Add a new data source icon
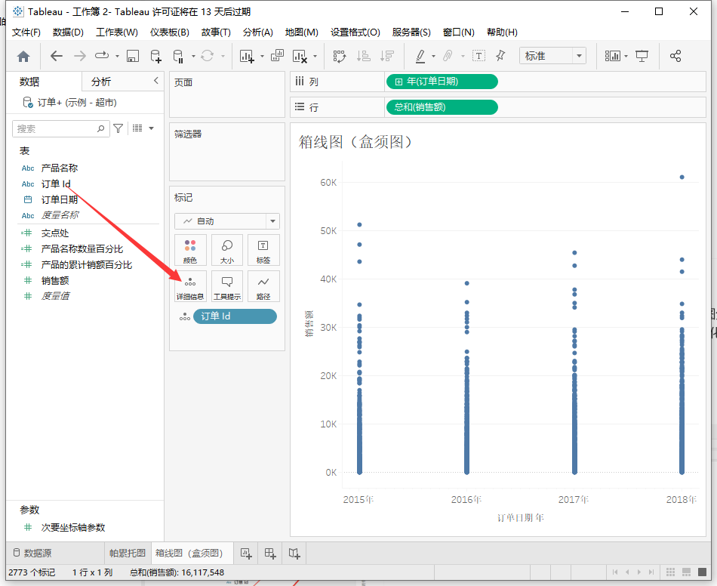The height and width of the screenshot is (586, 717). pyautogui.click(x=156, y=57)
